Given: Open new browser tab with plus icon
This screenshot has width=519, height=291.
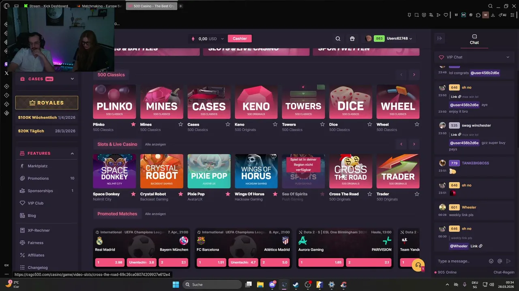Looking at the screenshot, I should 180,6.
